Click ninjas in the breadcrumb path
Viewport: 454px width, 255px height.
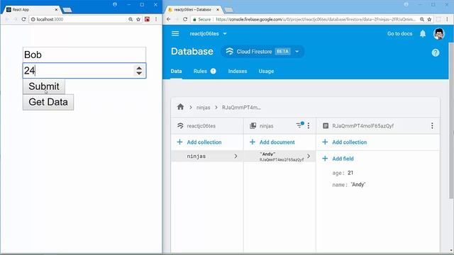click(x=204, y=107)
